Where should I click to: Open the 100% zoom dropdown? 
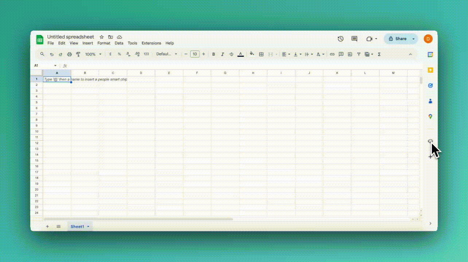[93, 54]
